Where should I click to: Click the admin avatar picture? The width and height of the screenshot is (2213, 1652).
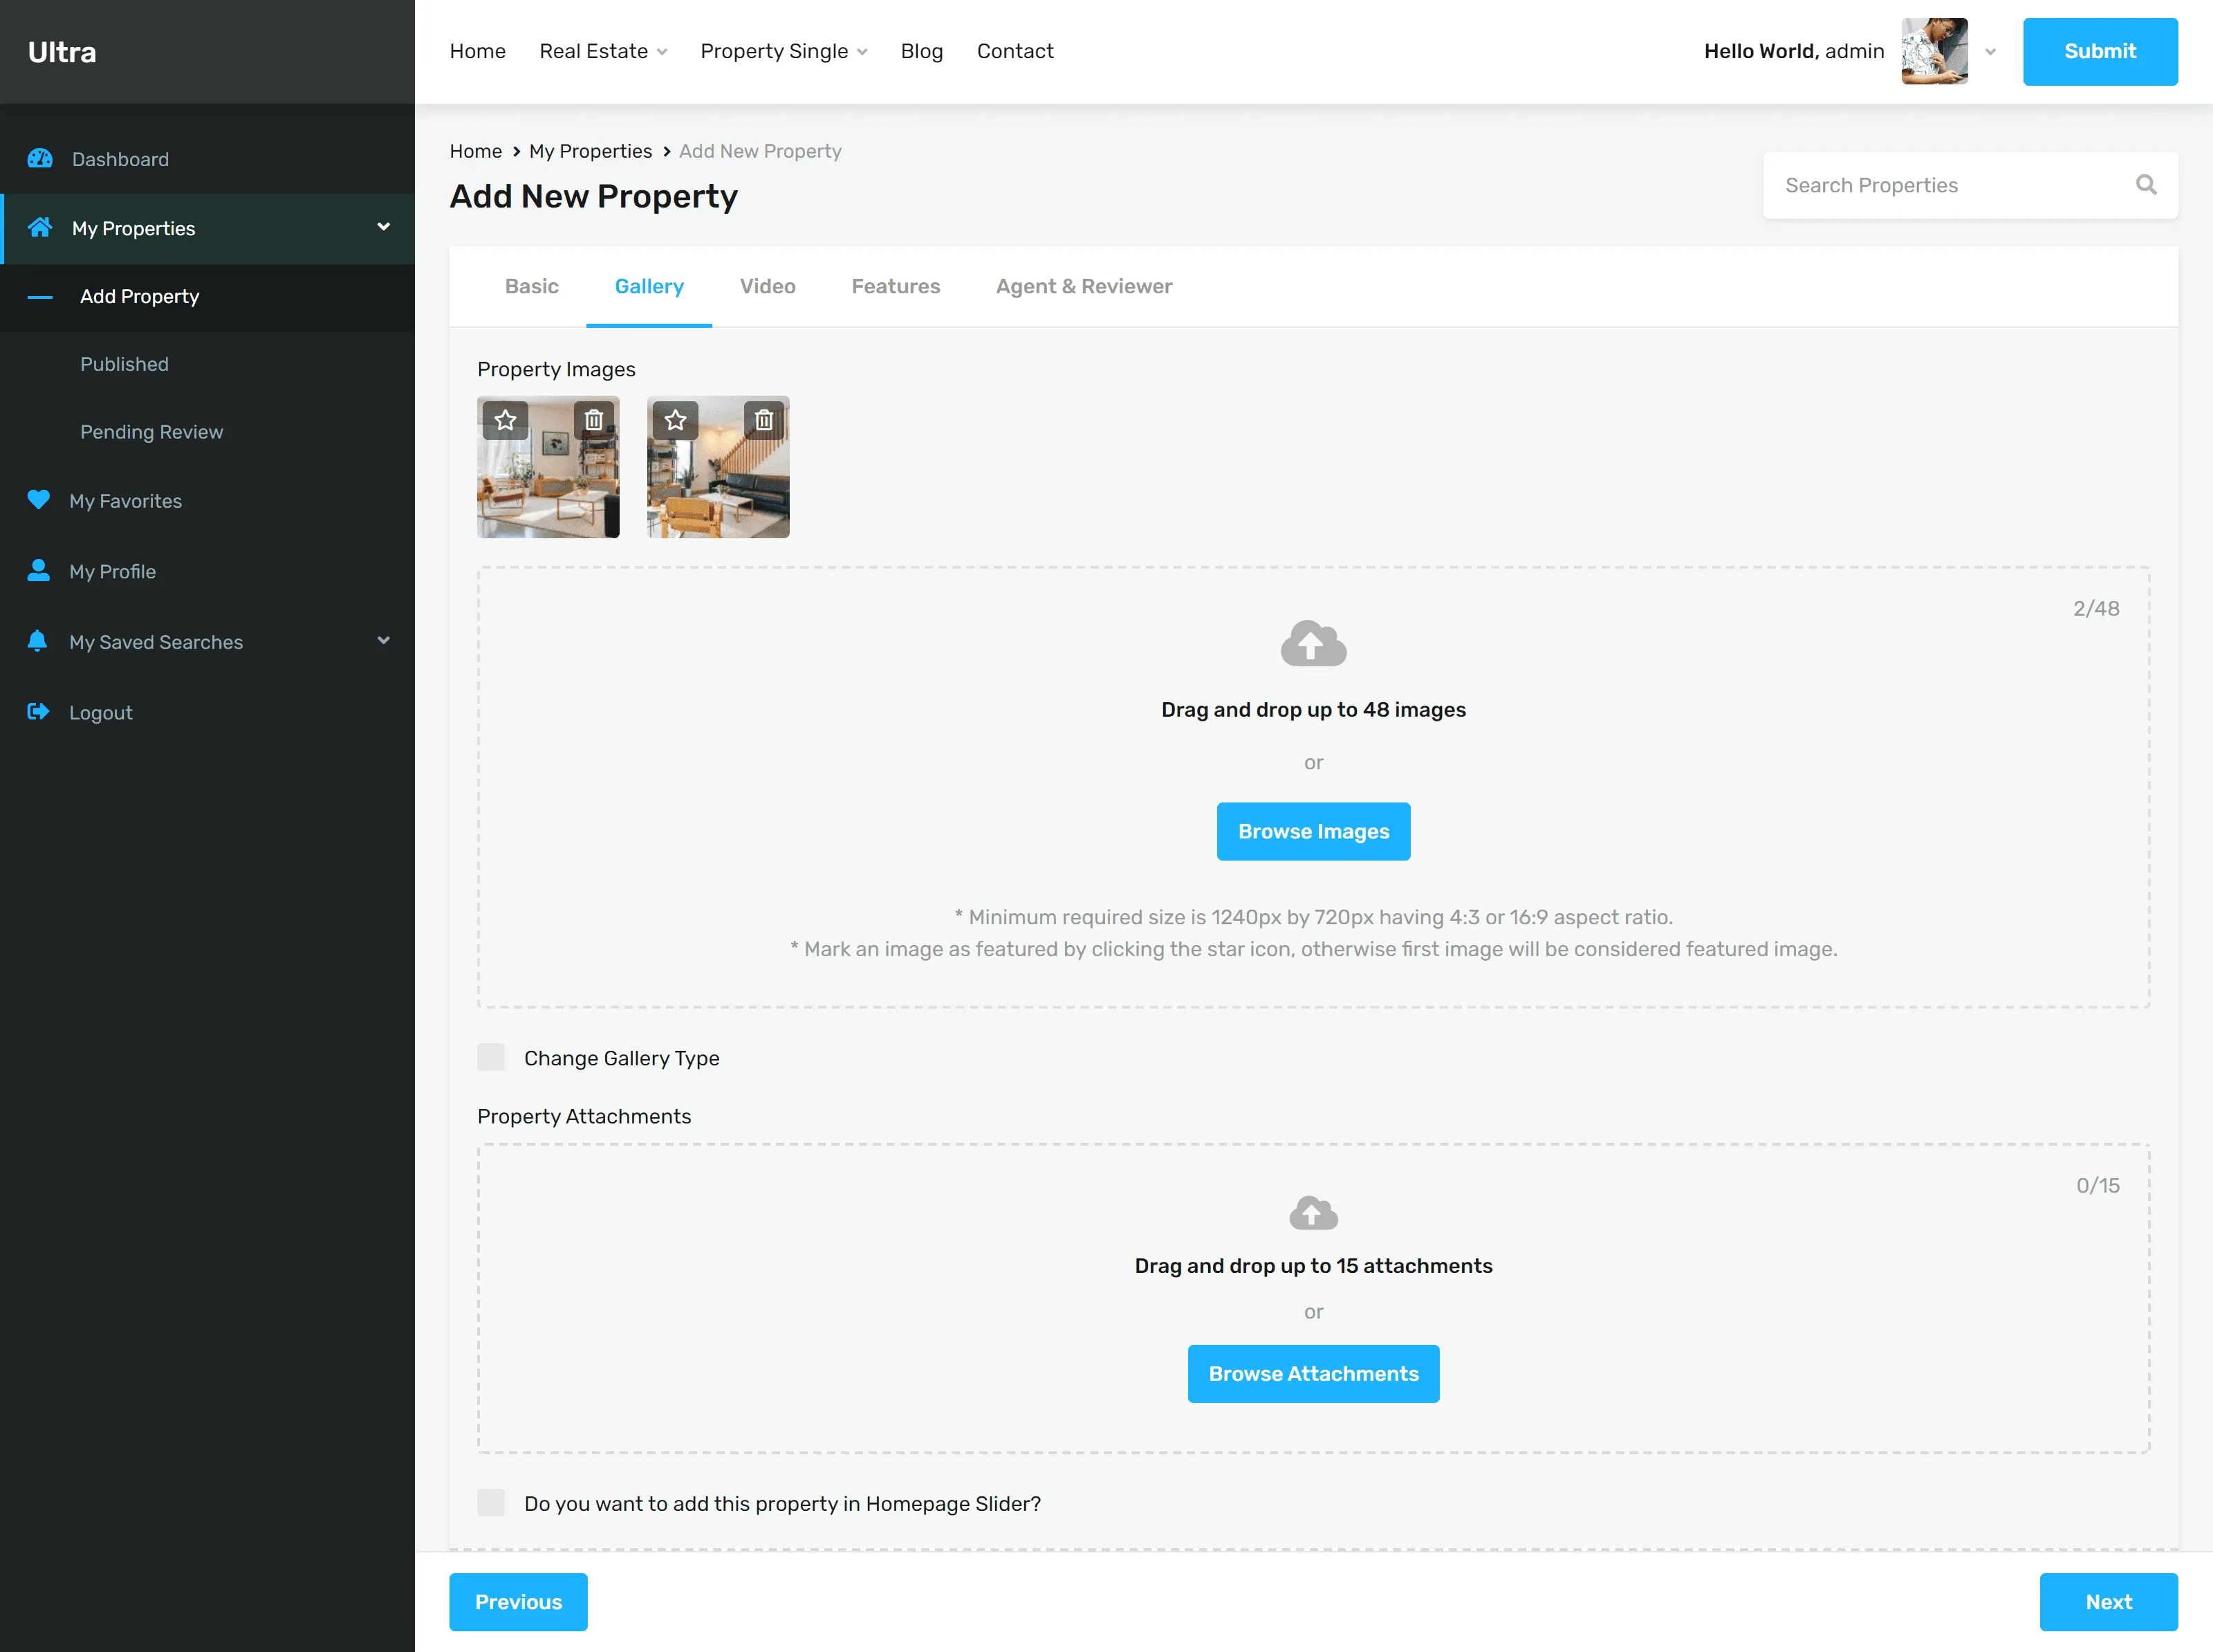click(x=1934, y=51)
